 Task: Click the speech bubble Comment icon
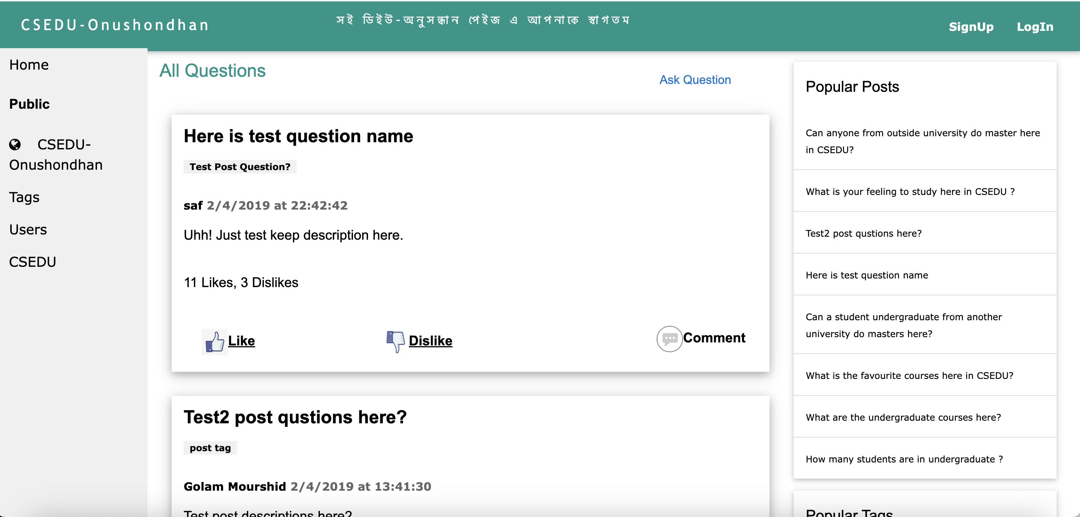669,338
